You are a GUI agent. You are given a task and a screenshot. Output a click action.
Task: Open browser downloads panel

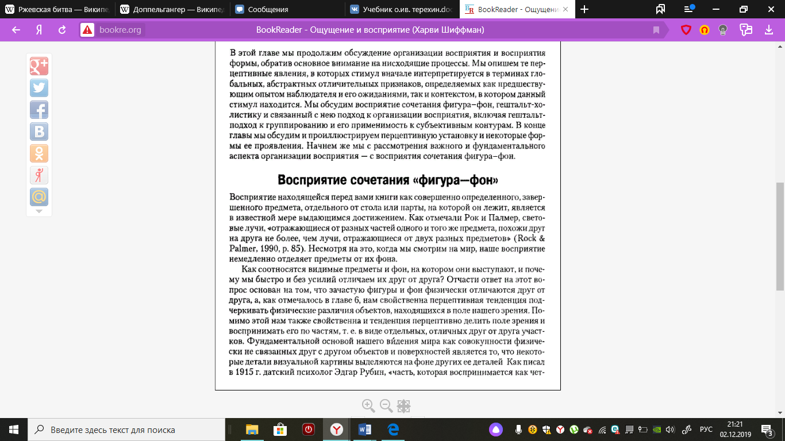(769, 30)
